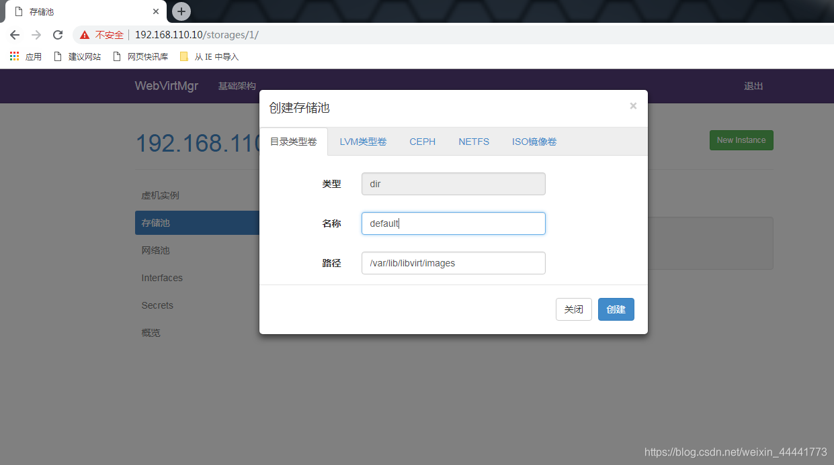Switch to the NETFS tab
This screenshot has height=465, width=834.
tap(474, 142)
